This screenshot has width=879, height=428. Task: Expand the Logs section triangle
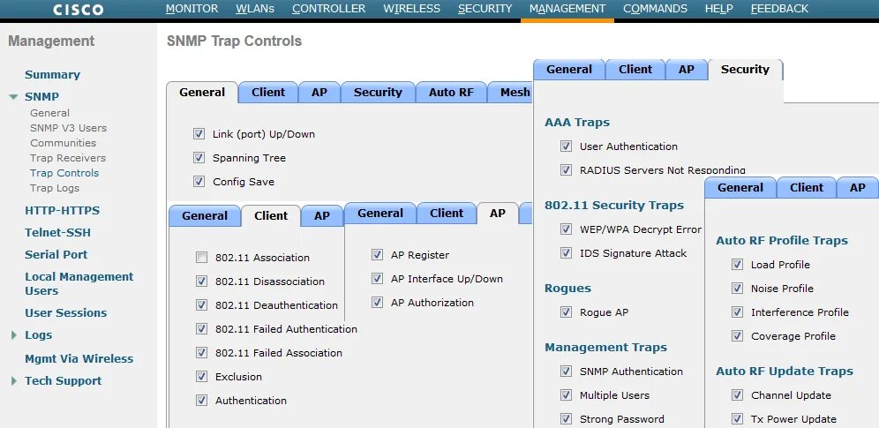coord(14,335)
